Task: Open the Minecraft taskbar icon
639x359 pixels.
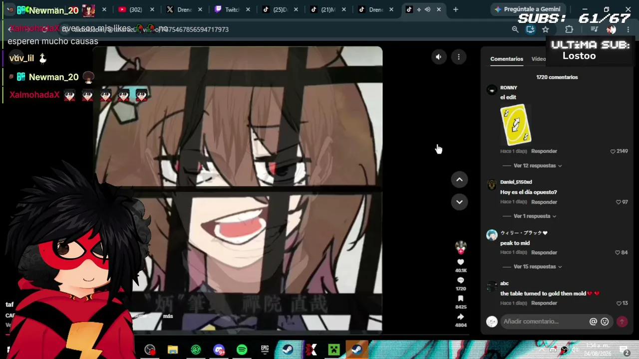Action: (x=333, y=350)
